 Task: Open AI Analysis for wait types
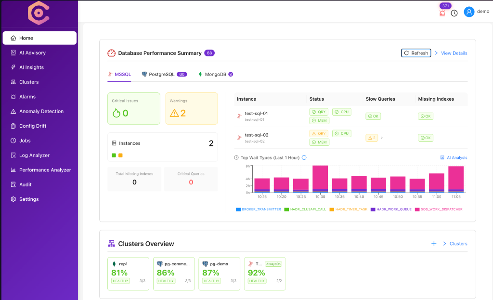point(454,157)
